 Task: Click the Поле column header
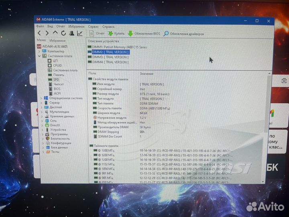[x=92, y=73]
